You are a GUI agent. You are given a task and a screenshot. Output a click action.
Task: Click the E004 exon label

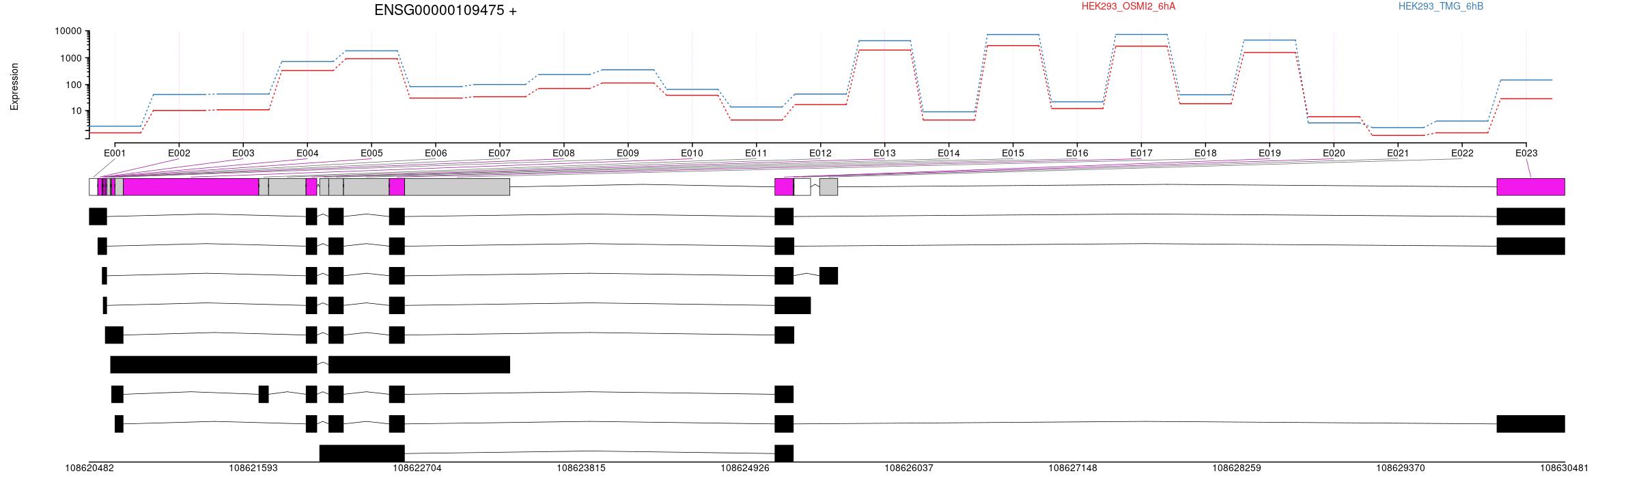tap(307, 153)
